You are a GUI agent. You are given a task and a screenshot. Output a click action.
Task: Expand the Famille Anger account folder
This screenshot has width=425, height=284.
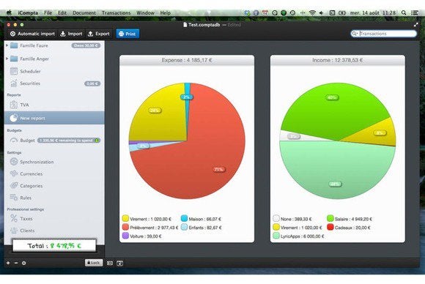click(7, 59)
